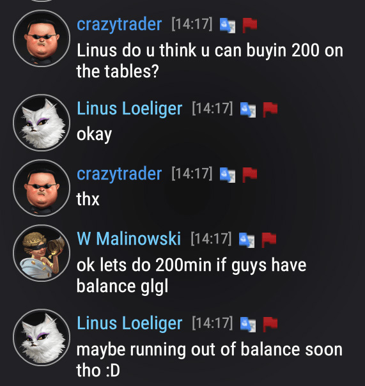
Task: Open crazytrader username above buyin question
Action: click(119, 25)
